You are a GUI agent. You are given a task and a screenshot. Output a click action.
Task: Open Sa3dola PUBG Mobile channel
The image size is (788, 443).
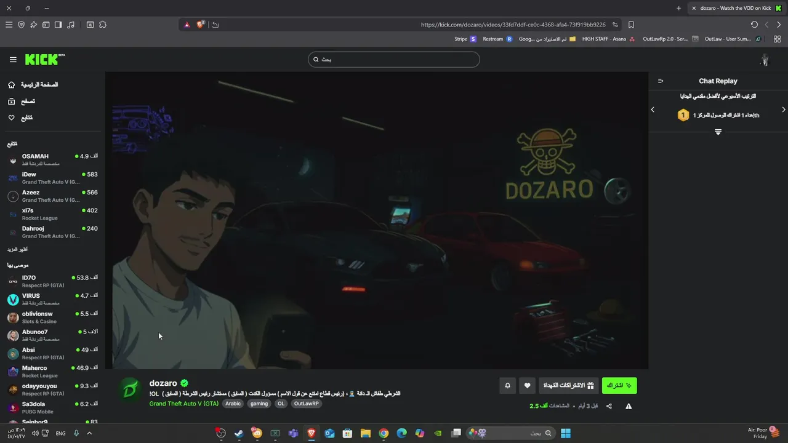tap(52, 407)
